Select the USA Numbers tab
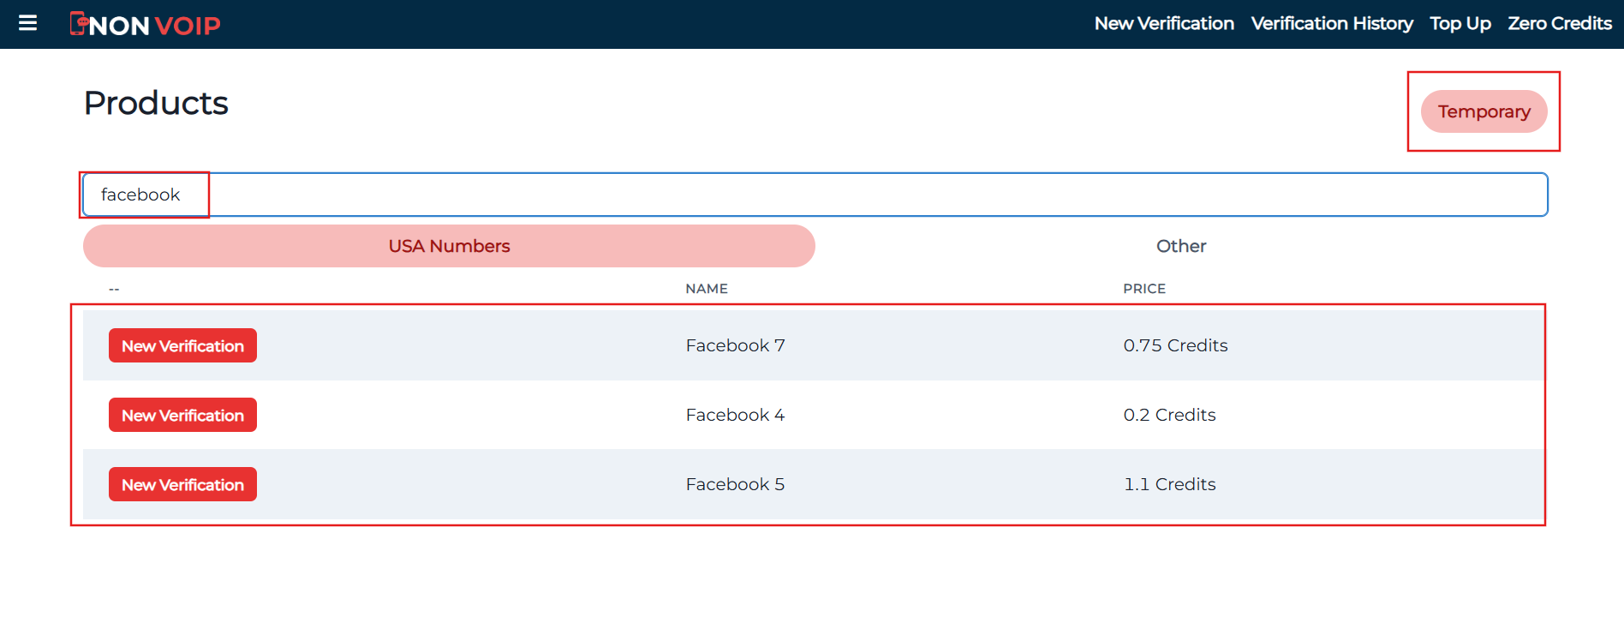 pos(449,246)
